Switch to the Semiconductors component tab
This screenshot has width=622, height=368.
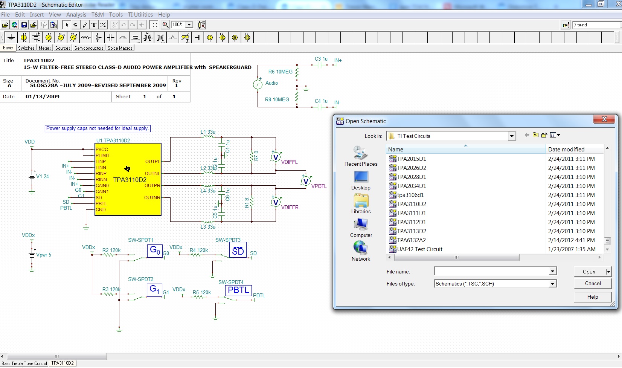[89, 48]
